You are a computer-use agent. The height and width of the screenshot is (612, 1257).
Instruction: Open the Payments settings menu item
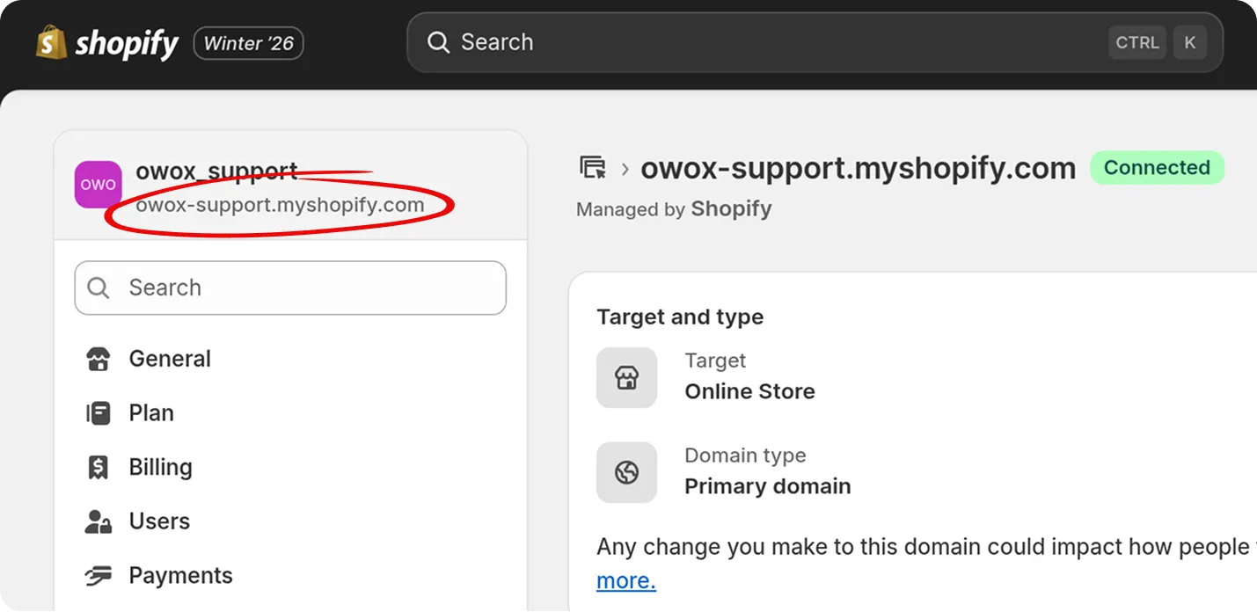(x=180, y=574)
